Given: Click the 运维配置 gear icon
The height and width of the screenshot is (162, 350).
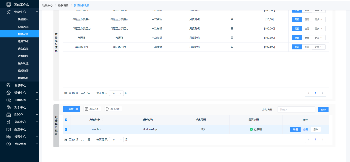Looking at the screenshot, I should click(8, 100).
